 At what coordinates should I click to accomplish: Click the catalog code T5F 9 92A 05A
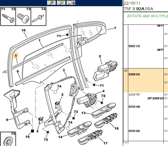[x=139, y=9]
